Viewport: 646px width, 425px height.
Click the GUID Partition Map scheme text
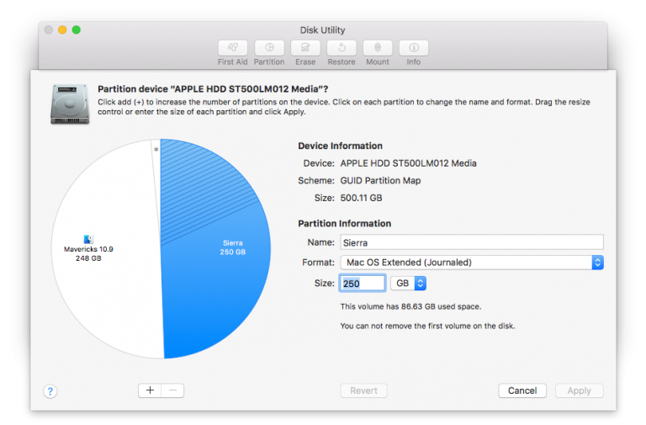point(380,181)
